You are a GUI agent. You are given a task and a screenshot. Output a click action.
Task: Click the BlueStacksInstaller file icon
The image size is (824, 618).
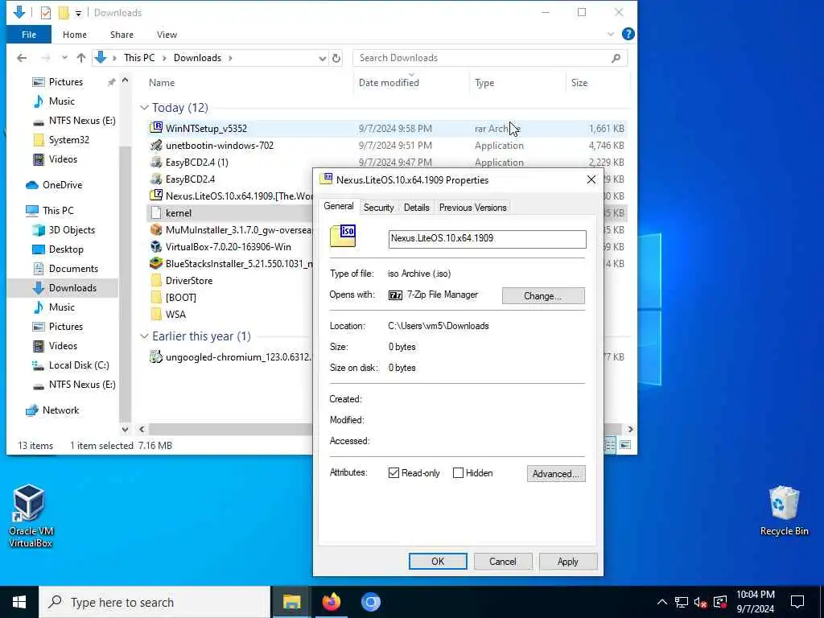[156, 263]
